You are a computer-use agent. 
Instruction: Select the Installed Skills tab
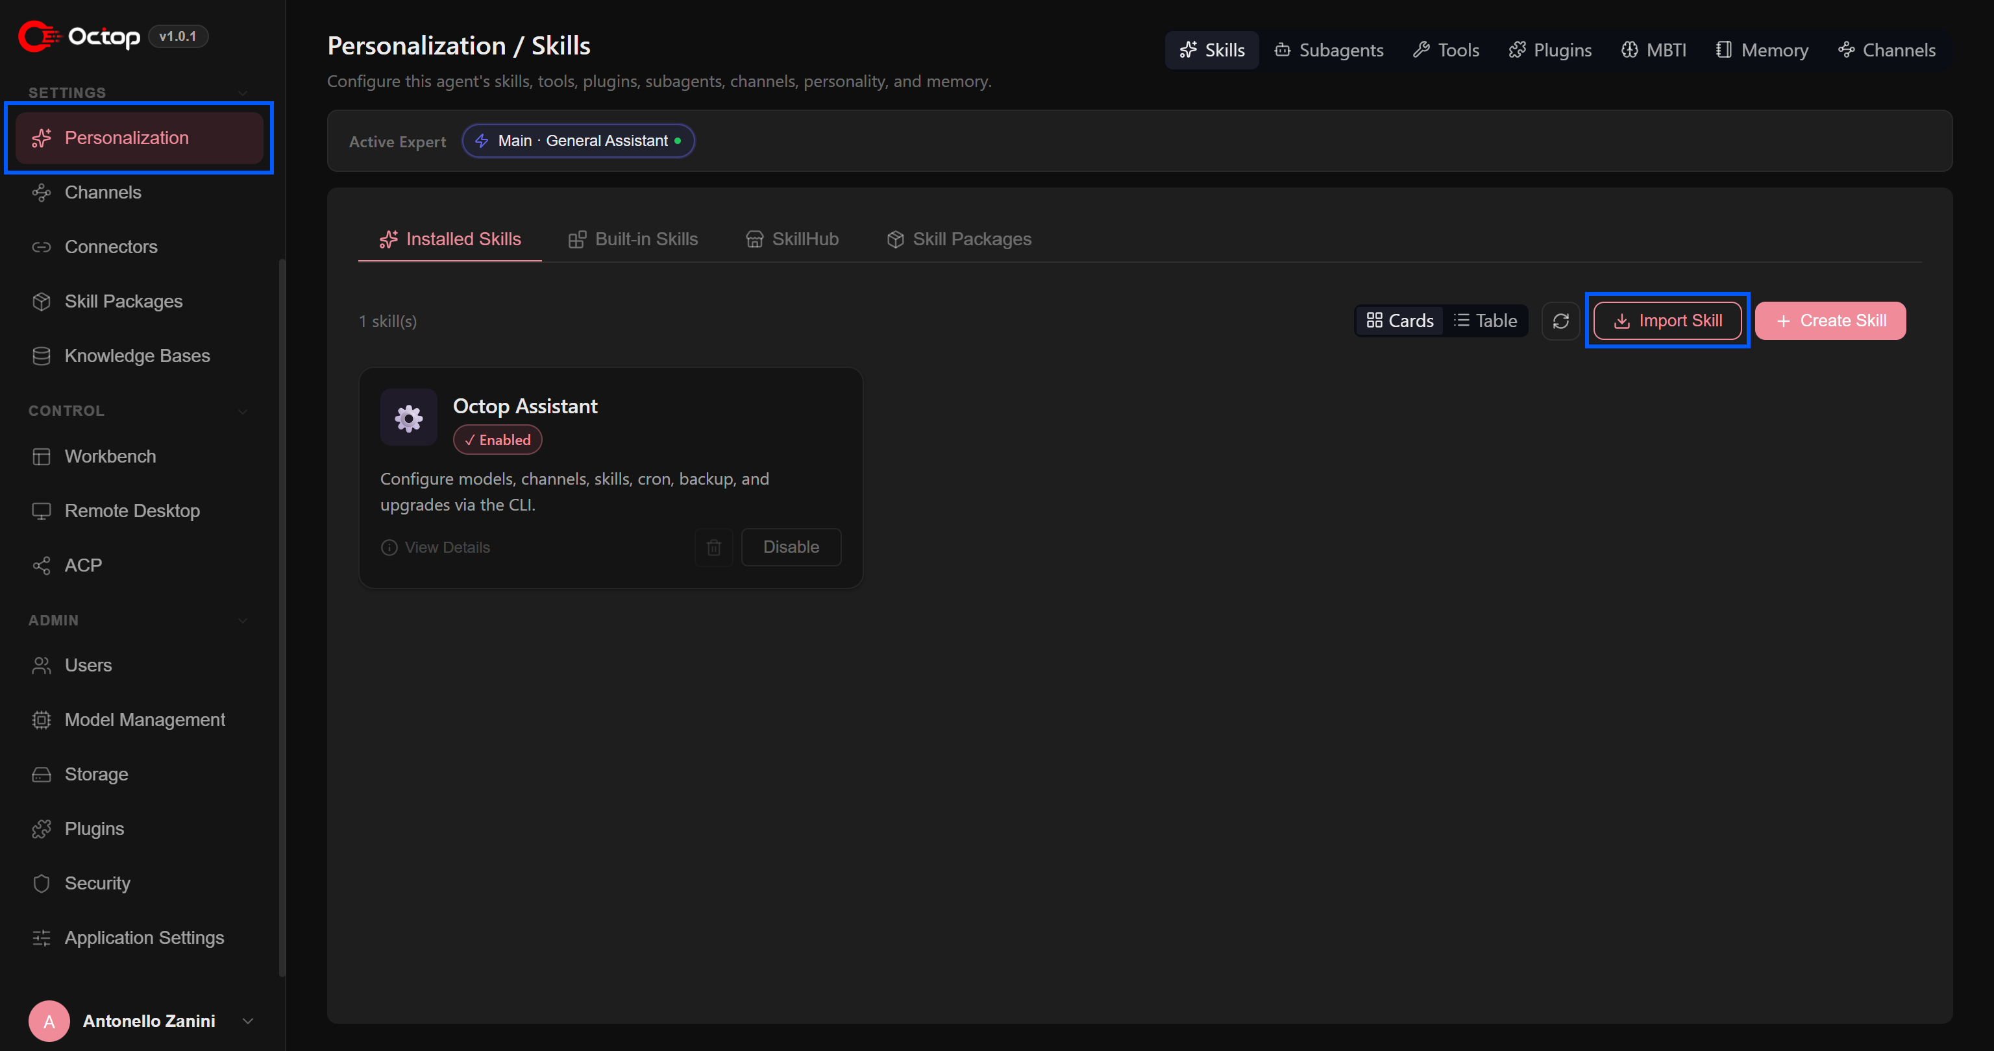[450, 239]
